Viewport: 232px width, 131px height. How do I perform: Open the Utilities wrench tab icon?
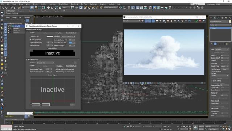click(x=230, y=18)
